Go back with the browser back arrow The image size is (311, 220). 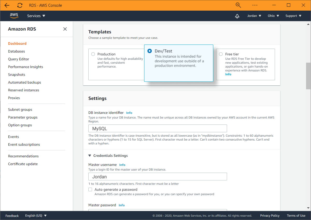(7, 5)
